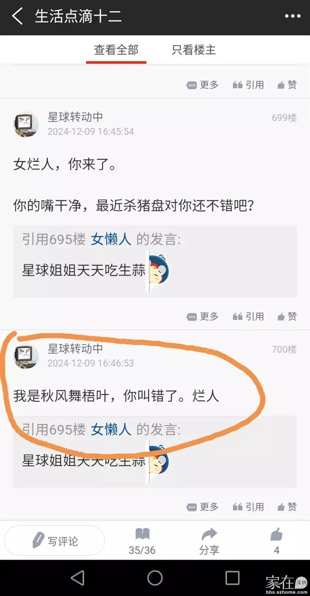The width and height of the screenshot is (310, 596).
Task: Quote the 700楼 post with 引用
Action: click(248, 506)
